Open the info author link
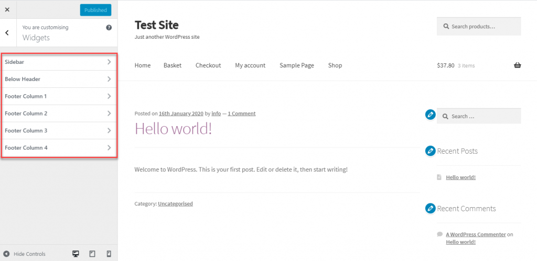This screenshot has width=537, height=261. point(216,114)
